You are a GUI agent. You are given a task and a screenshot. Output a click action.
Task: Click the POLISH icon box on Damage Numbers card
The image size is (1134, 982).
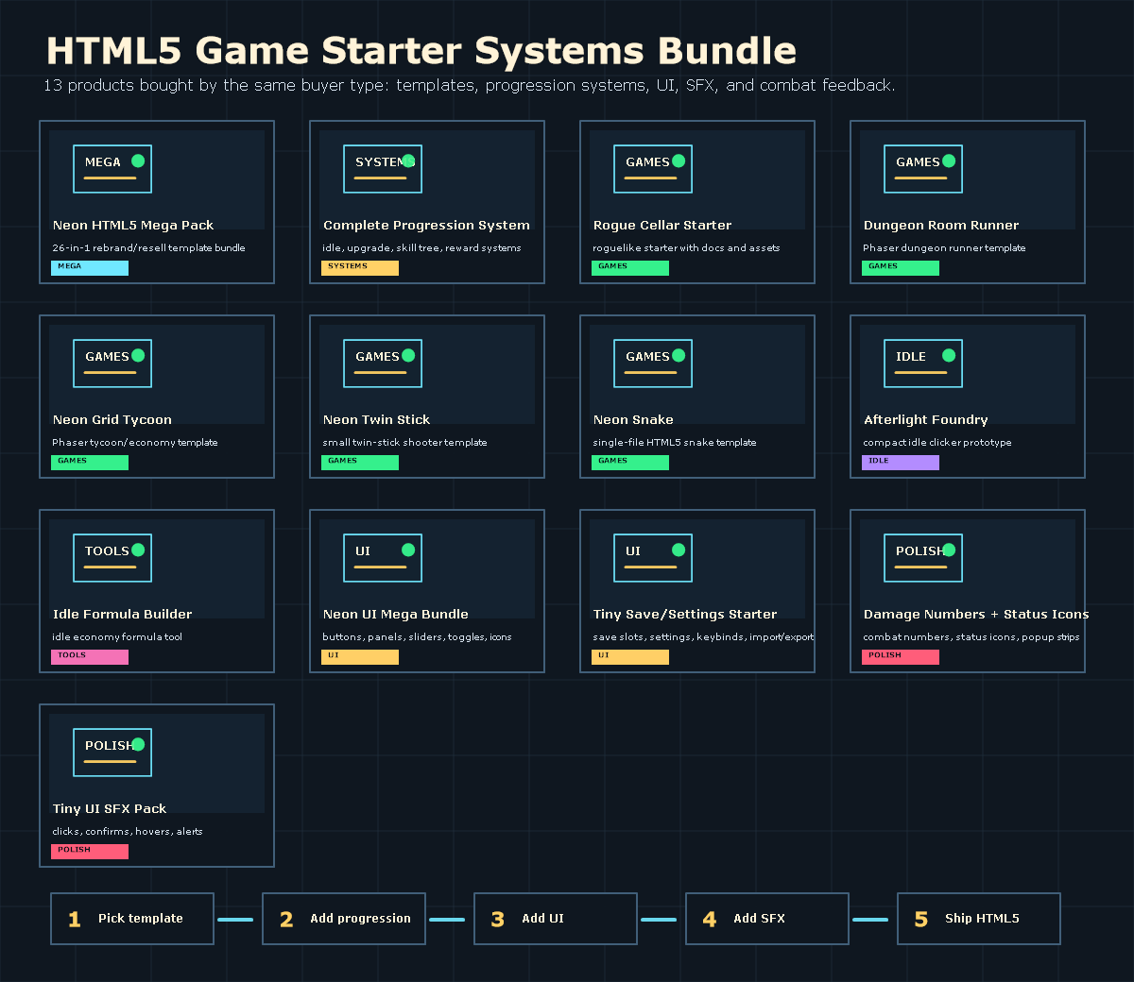(923, 558)
